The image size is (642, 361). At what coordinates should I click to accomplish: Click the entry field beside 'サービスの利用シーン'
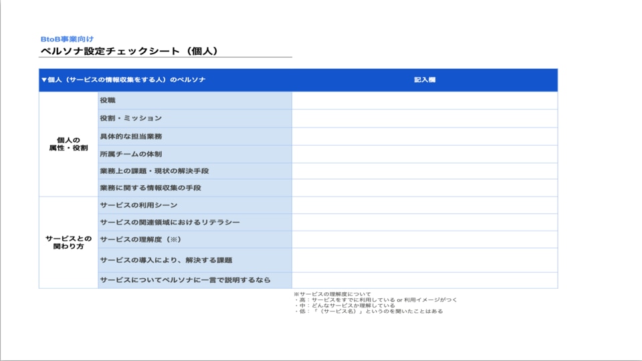(425, 205)
